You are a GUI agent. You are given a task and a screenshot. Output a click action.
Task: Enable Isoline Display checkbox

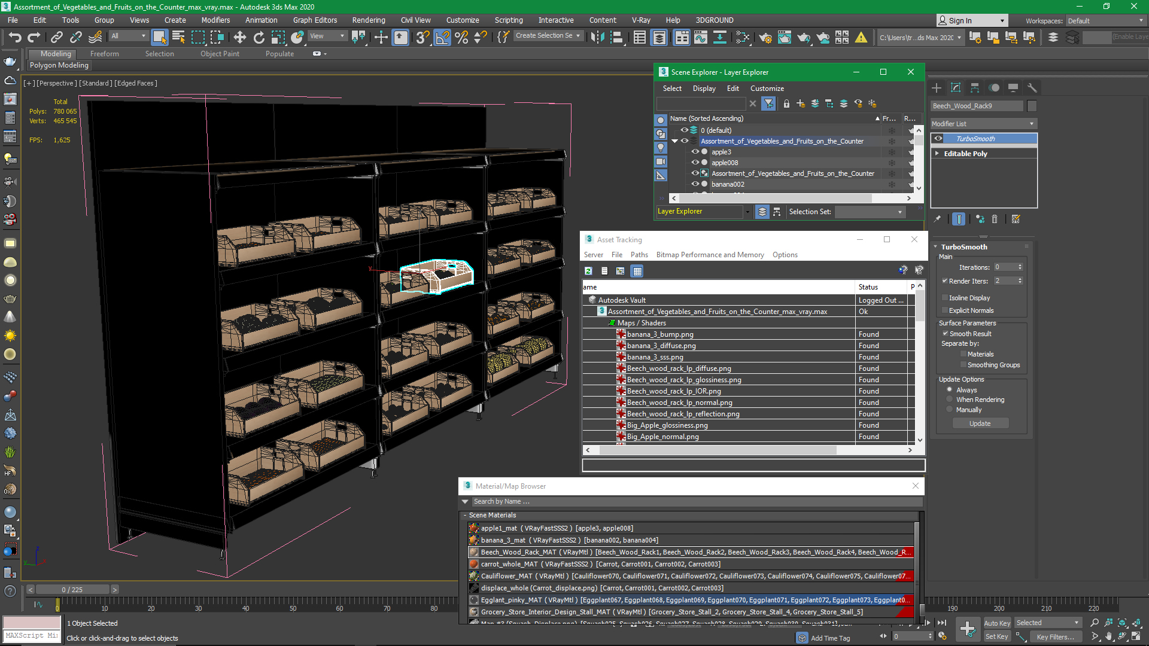click(x=945, y=298)
